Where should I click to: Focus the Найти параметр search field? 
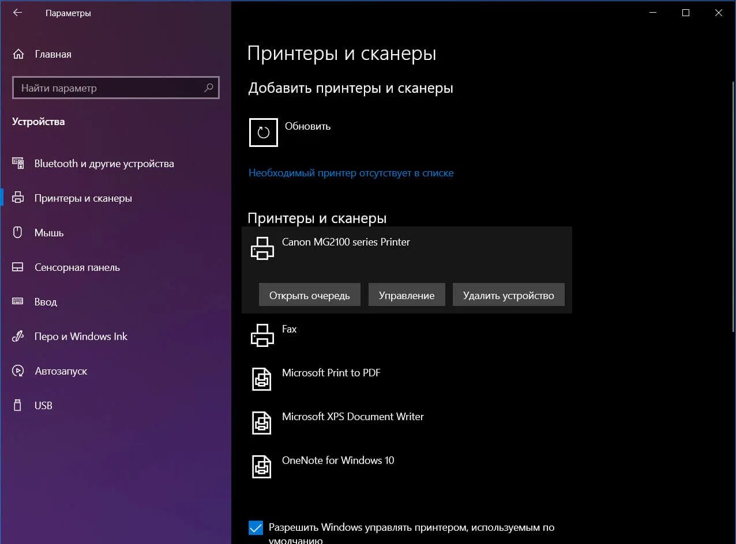pyautogui.click(x=115, y=88)
